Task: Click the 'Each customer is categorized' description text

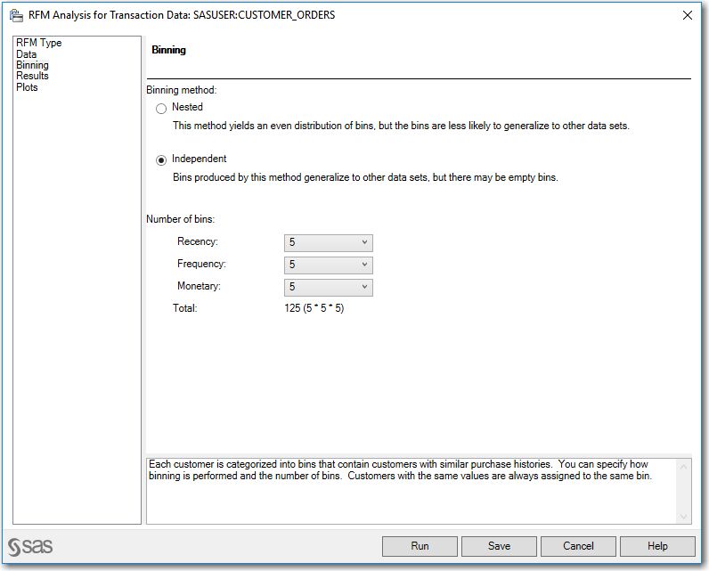Action: pos(400,470)
